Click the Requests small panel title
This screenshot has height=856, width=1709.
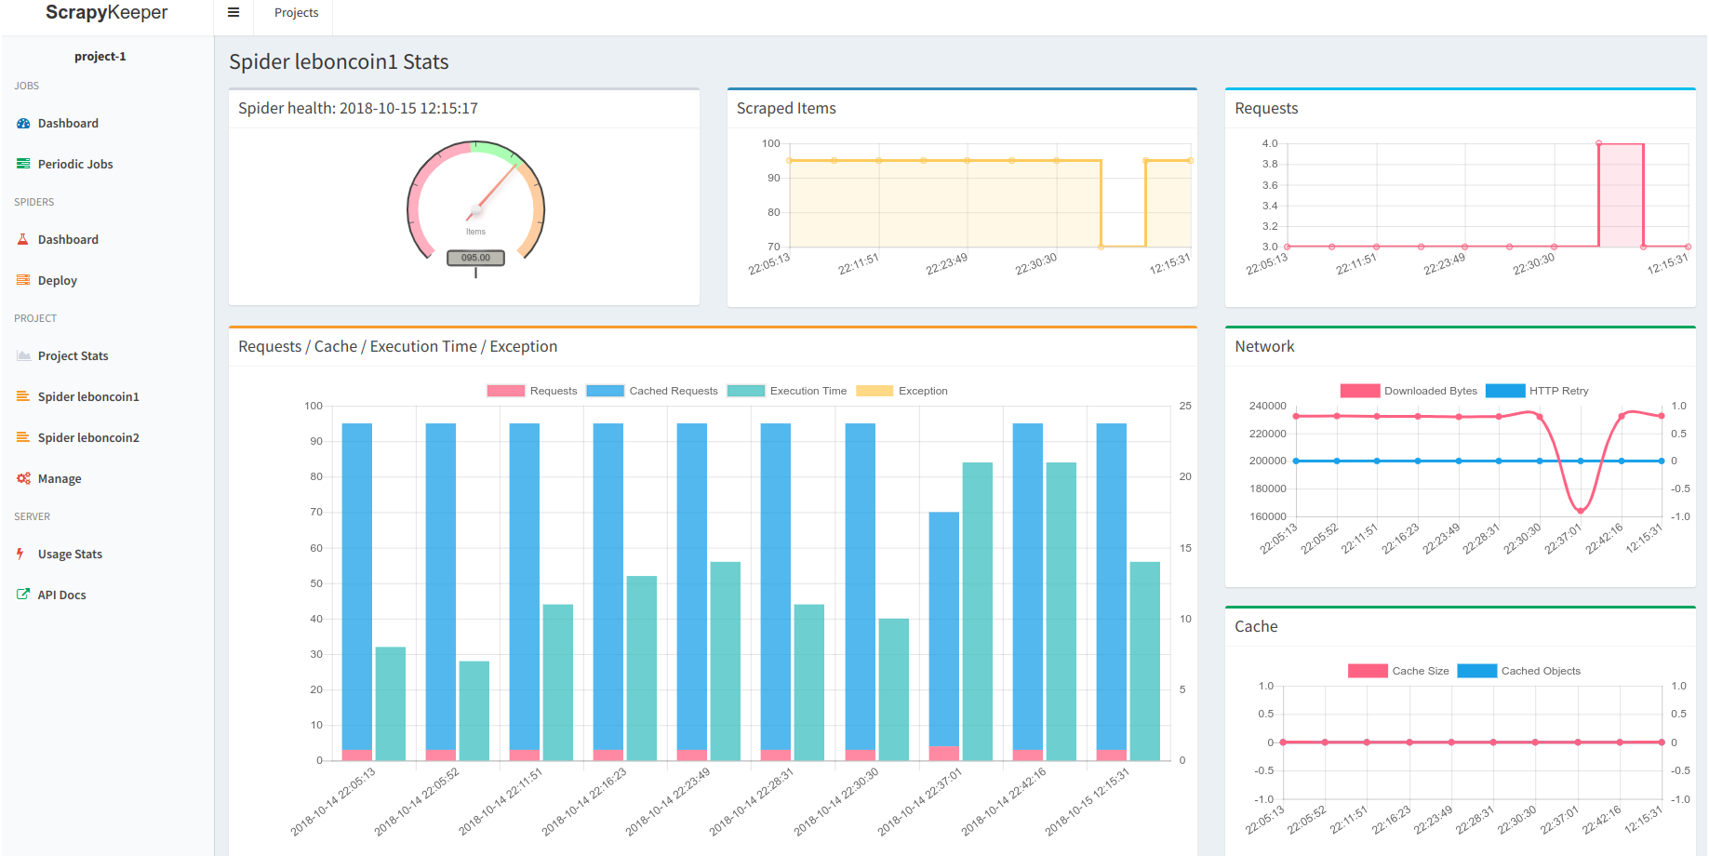click(x=1266, y=109)
